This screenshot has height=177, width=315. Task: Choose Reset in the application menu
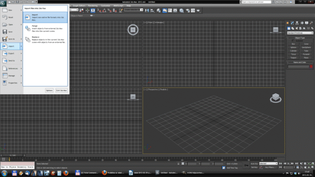(x=11, y=17)
